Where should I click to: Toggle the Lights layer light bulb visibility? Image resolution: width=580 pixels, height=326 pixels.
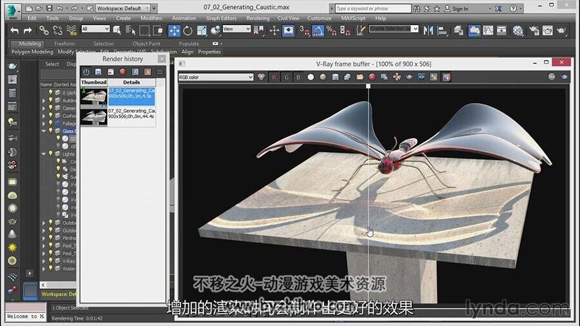pos(51,153)
